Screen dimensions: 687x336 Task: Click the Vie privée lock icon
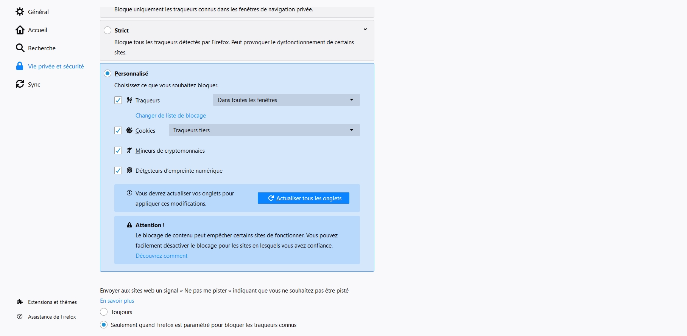tap(20, 66)
